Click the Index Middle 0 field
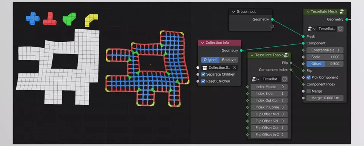Viewport: 364px width, 146px height. point(269,87)
